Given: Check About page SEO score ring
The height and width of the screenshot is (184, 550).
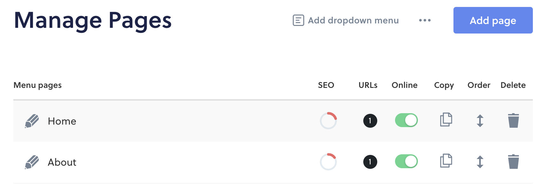Looking at the screenshot, I should (328, 162).
